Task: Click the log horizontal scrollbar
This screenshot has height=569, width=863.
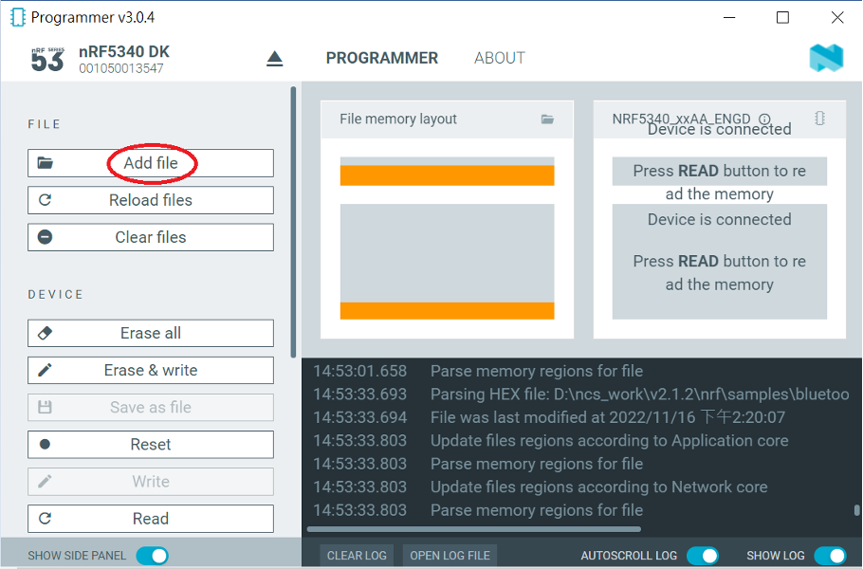Action: (474, 529)
